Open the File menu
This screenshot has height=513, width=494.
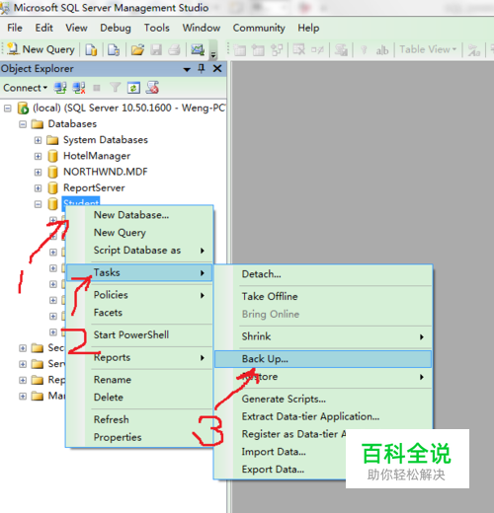(15, 28)
